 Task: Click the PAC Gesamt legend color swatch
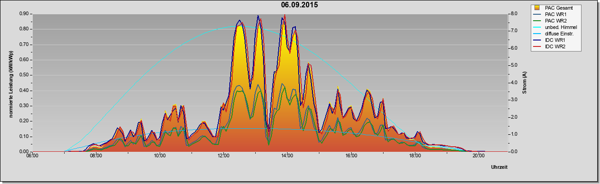538,8
